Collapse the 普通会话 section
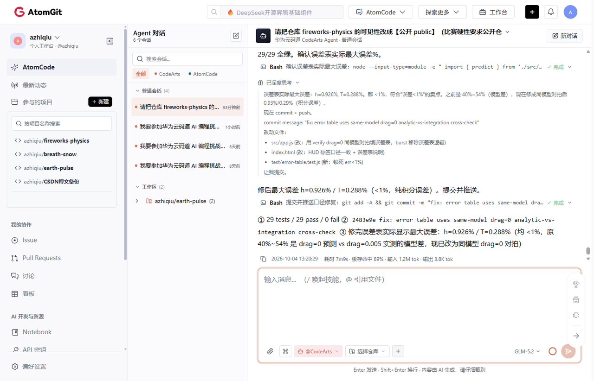The image size is (594, 381). click(x=137, y=91)
